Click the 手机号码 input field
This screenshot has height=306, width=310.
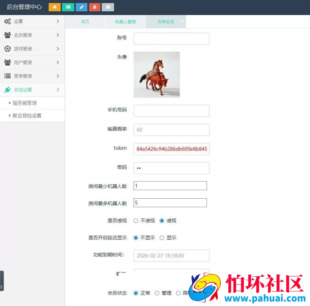pyautogui.click(x=171, y=111)
